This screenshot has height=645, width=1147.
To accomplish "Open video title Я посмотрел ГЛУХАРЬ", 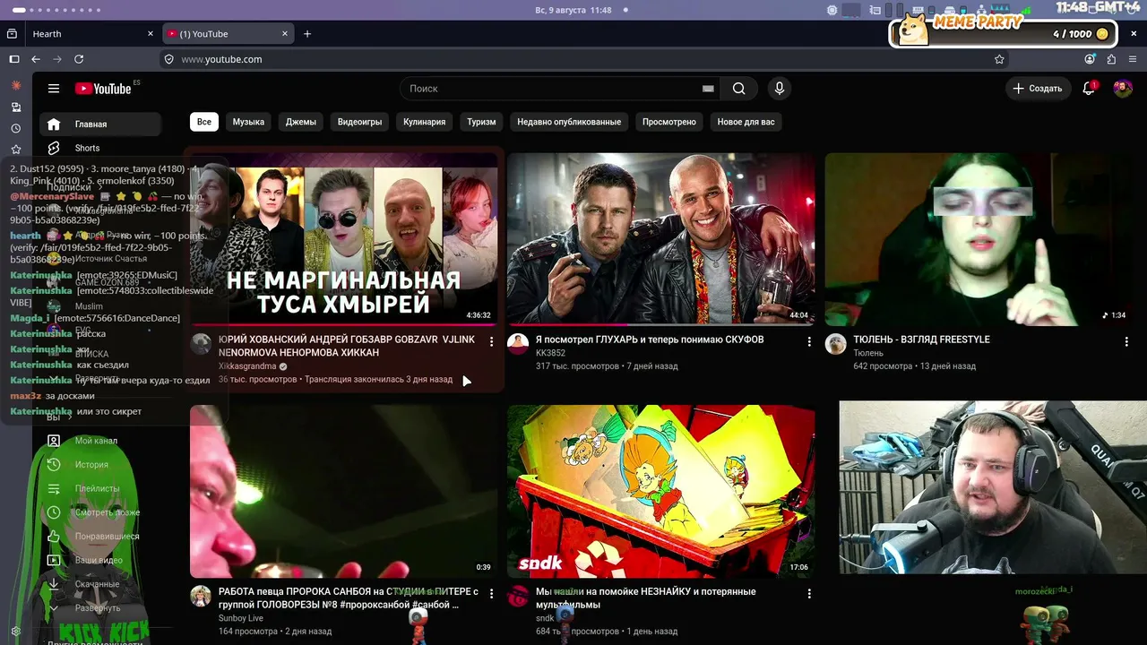I will 650,340.
